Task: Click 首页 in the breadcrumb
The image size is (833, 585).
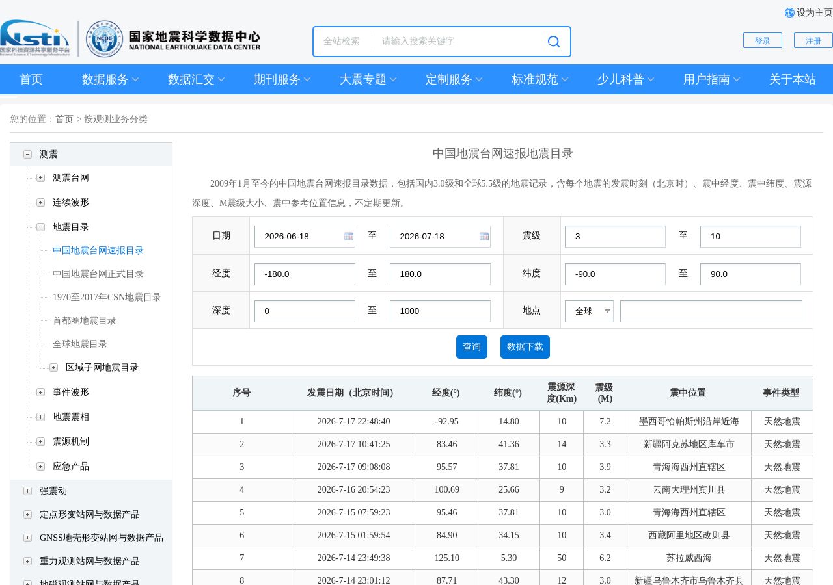Action: tap(64, 120)
